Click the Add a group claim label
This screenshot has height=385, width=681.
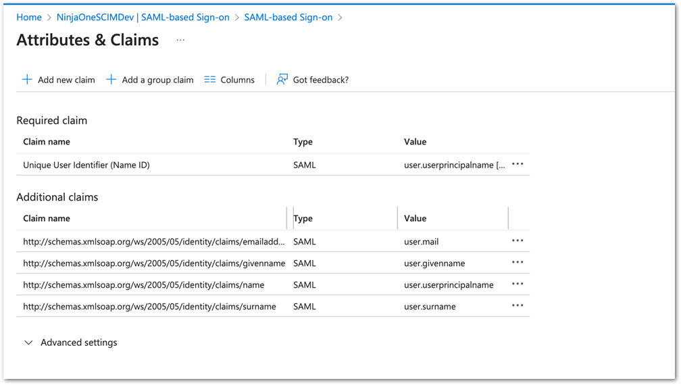157,80
